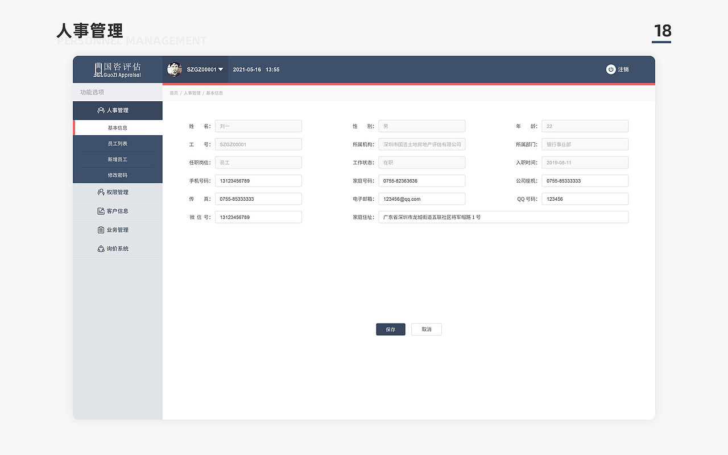Click the 电子邮箱 input with 123456@qq.com
This screenshot has height=455, width=728.
[x=422, y=199]
